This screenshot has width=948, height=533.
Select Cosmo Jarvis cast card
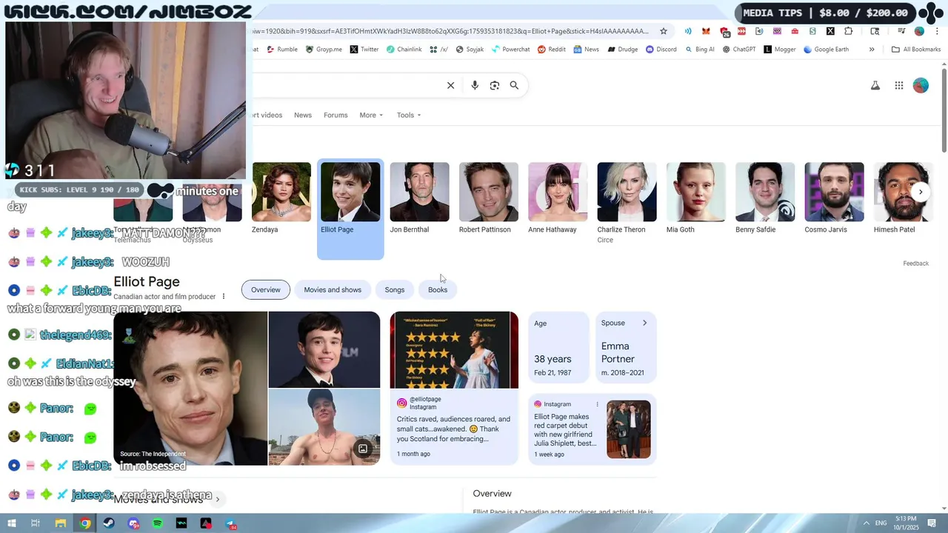point(834,198)
